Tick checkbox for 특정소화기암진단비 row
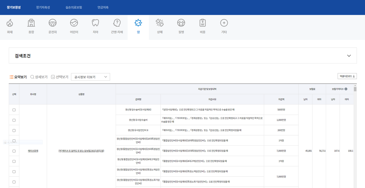Viewport: 365px width, 188px height. pos(14,182)
